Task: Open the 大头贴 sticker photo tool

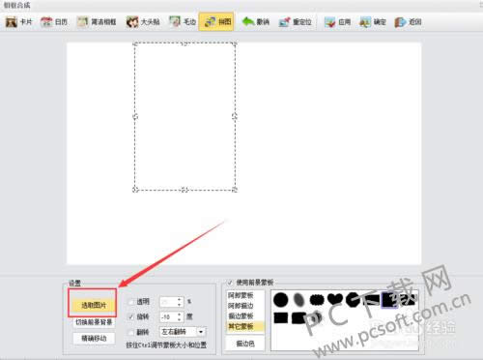Action: pos(143,22)
